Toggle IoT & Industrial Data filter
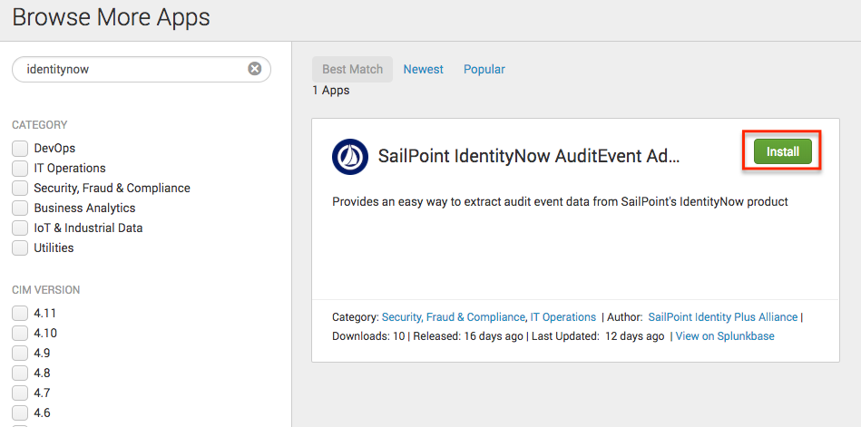 point(20,228)
